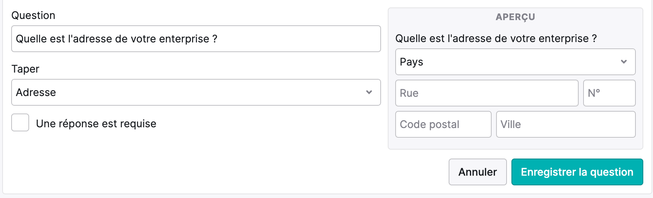Click the chevron arrow in Pays dropdown
The height and width of the screenshot is (198, 653).
click(x=624, y=62)
